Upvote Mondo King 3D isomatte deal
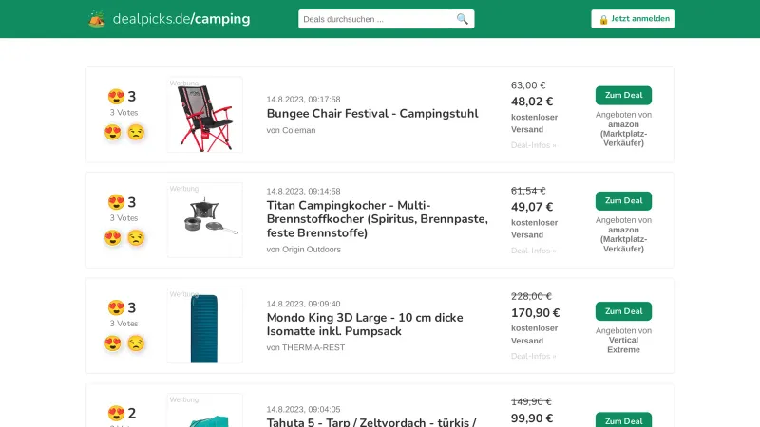This screenshot has height=427, width=760. coord(113,343)
